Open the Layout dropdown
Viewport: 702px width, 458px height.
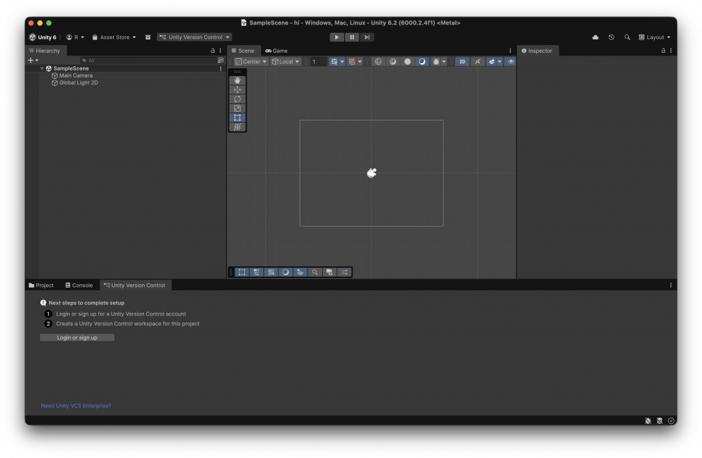655,37
